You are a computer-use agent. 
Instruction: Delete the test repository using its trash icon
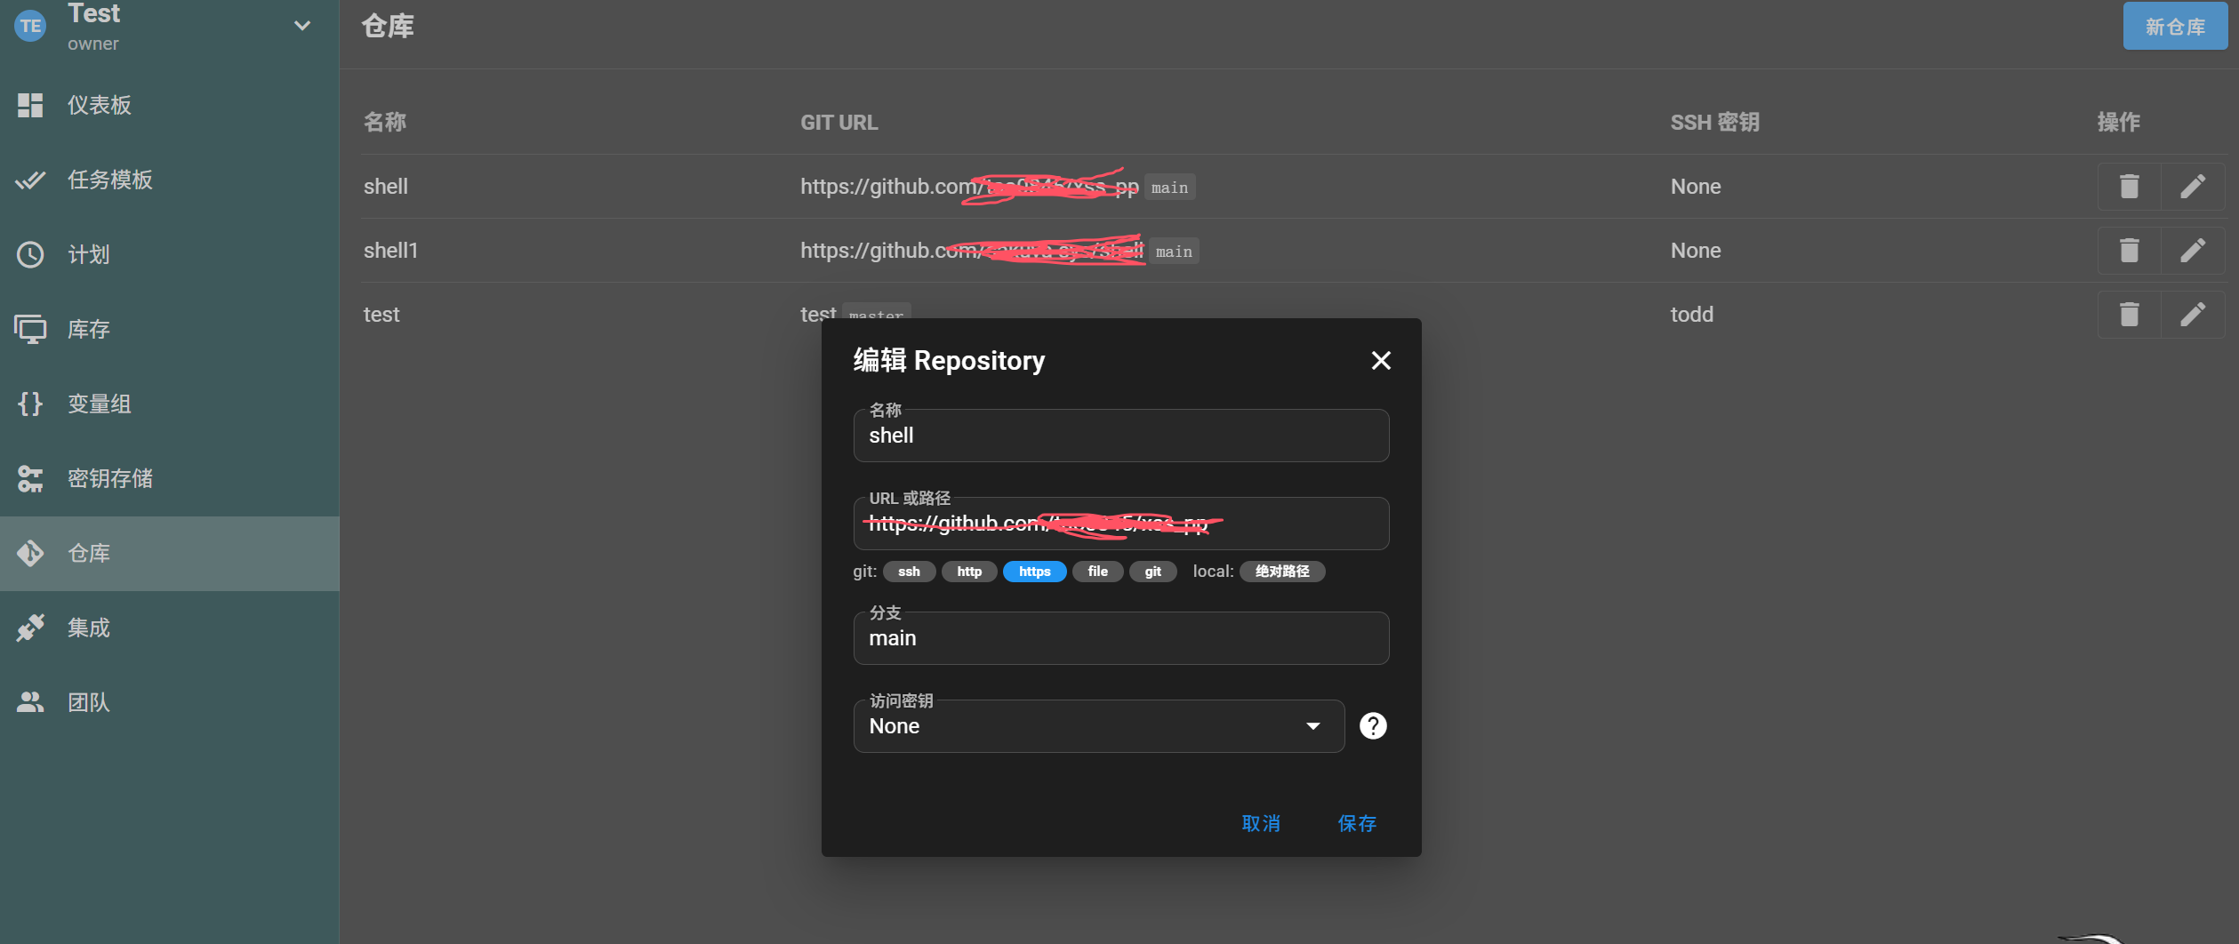click(x=2129, y=315)
